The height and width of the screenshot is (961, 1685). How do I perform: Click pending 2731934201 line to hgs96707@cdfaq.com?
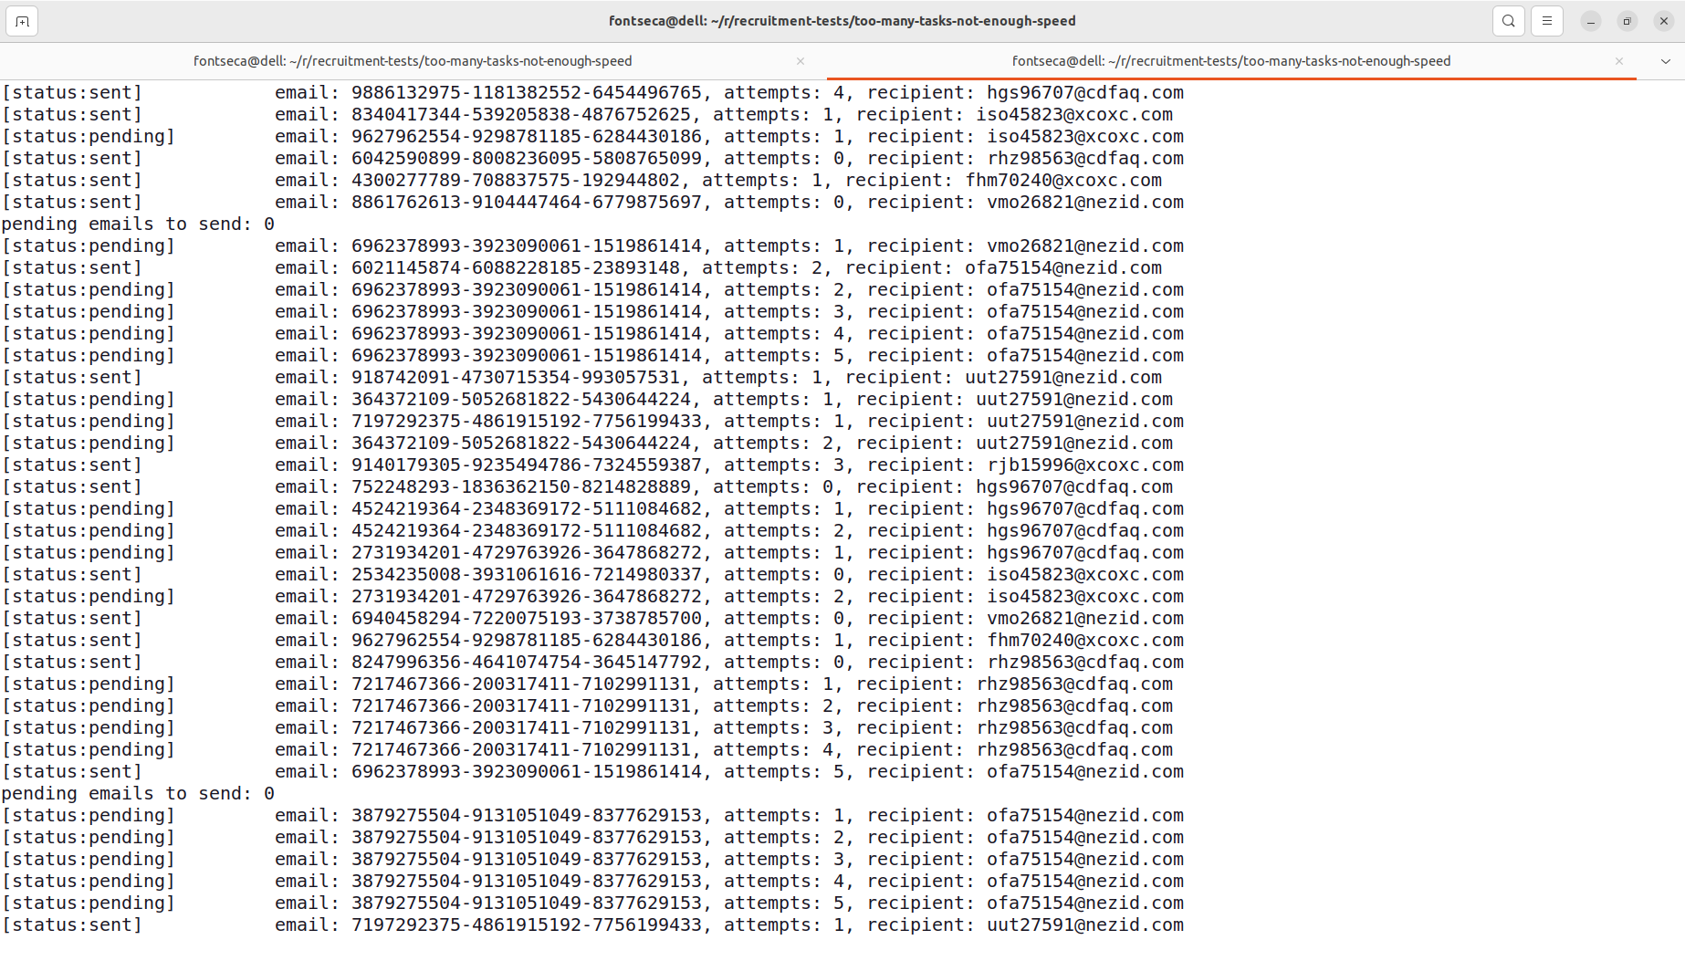click(592, 553)
